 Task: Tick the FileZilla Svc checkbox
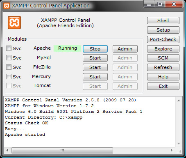click(x=9, y=67)
